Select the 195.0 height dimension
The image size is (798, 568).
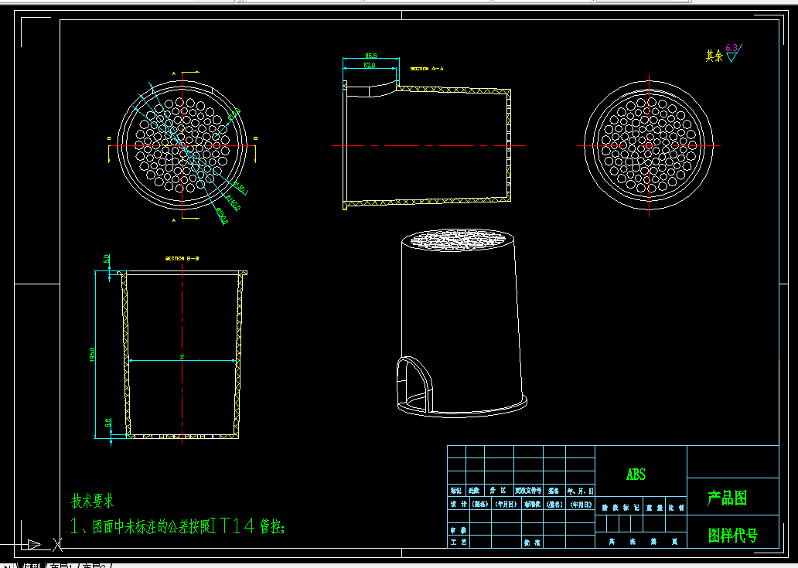tap(92, 355)
